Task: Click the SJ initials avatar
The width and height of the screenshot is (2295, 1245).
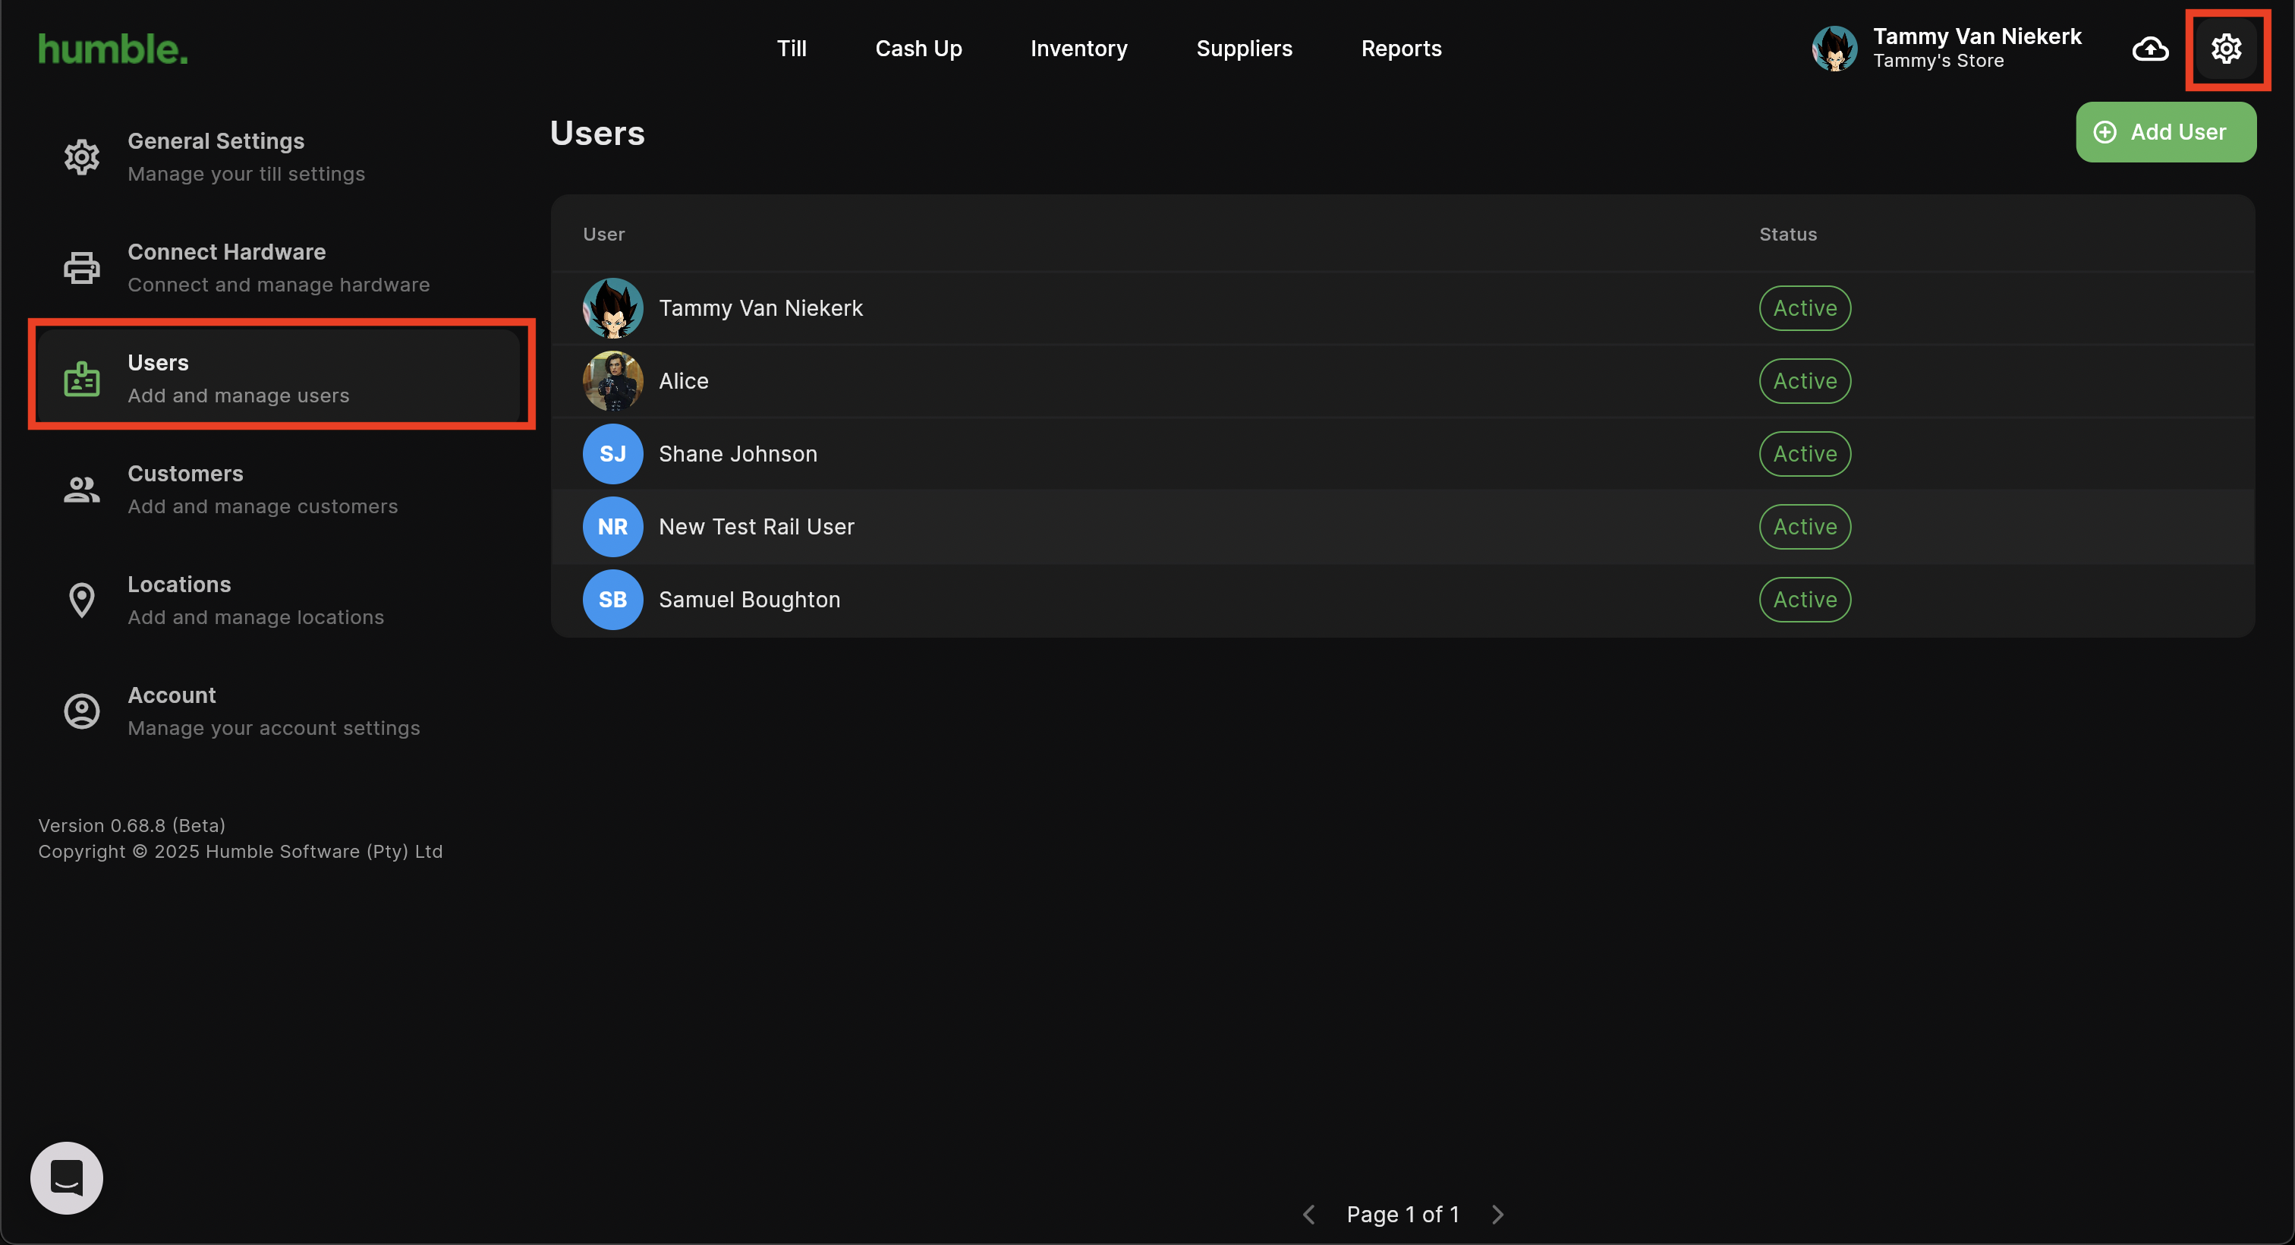Action: tap(613, 454)
